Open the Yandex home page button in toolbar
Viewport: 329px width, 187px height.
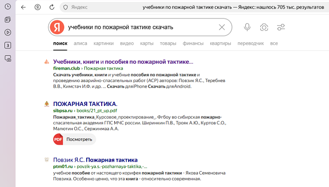pos(37,7)
